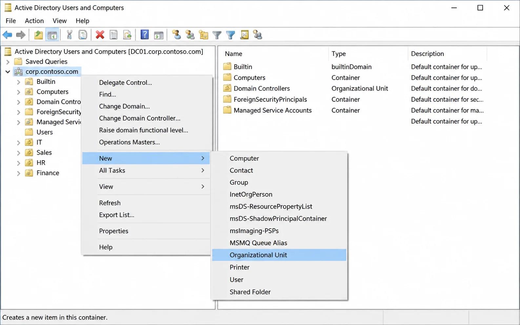Open Help via blue question mark icon

145,35
